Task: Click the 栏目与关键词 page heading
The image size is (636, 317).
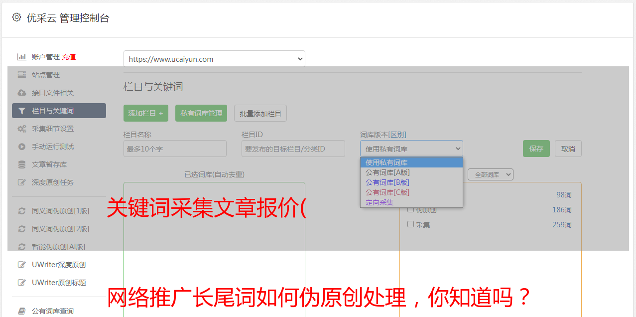Action: pos(153,87)
